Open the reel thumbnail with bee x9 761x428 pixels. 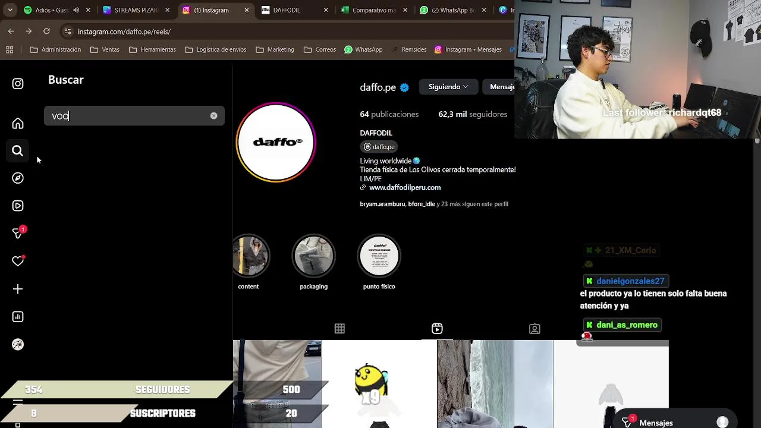pos(379,384)
